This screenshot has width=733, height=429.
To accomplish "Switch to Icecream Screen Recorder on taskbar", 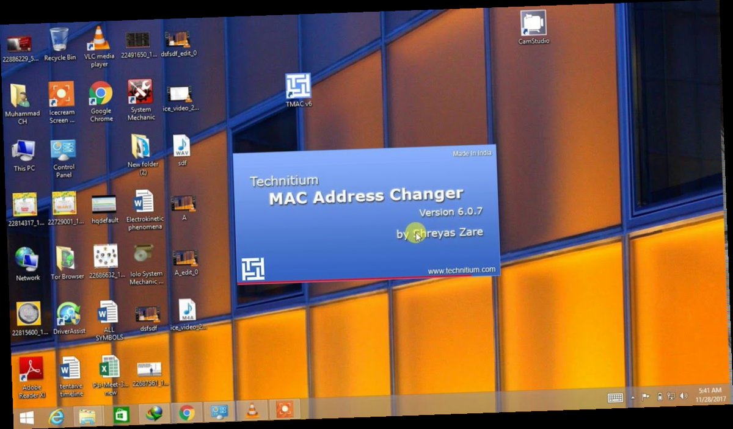I will pos(284,409).
